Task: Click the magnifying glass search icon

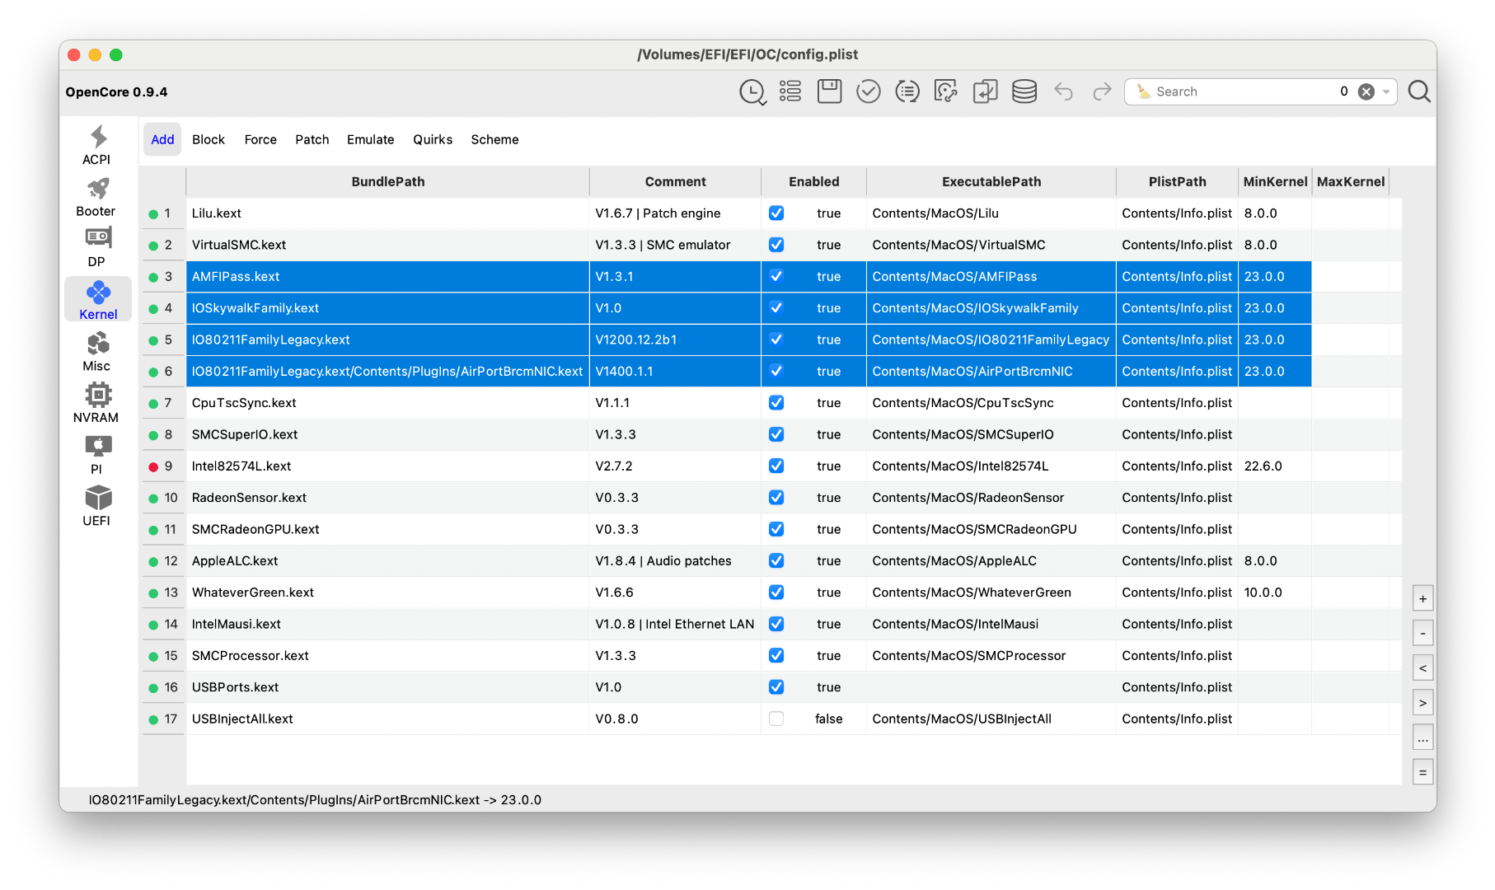Action: click(x=1418, y=91)
